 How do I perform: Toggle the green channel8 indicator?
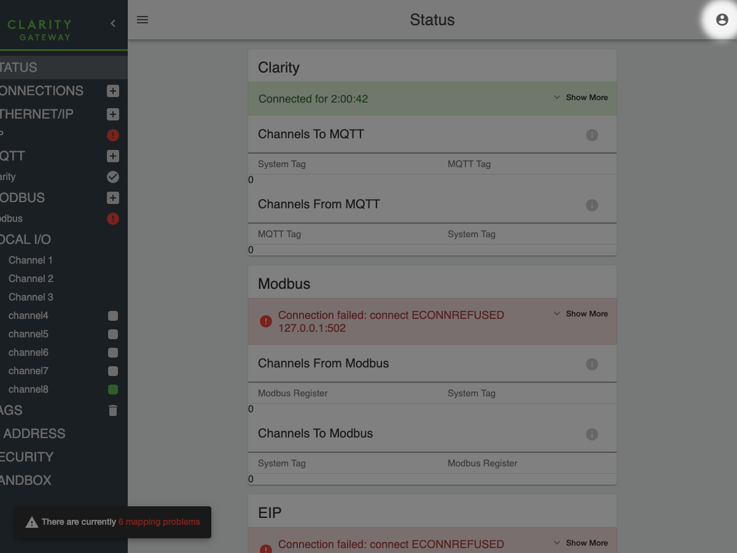(x=113, y=390)
